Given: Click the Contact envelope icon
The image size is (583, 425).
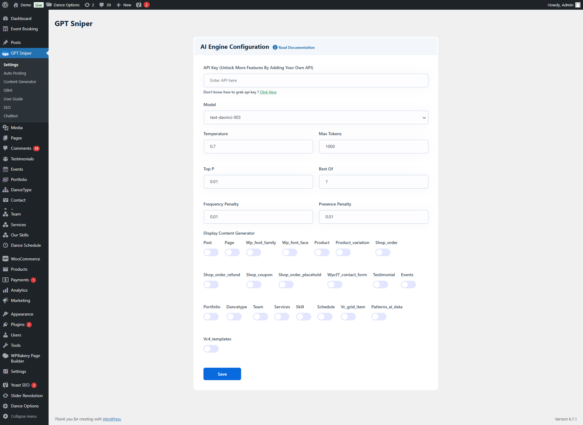Looking at the screenshot, I should [x=5, y=200].
